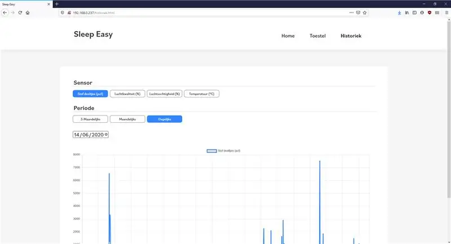Go back using the browser back arrow

pyautogui.click(x=5, y=12)
